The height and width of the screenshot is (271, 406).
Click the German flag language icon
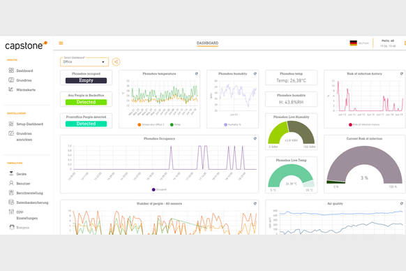[353, 43]
